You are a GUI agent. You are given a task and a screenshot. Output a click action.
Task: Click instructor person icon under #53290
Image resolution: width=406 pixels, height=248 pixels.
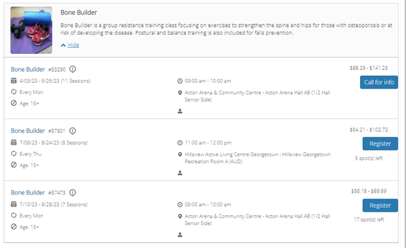coord(180,111)
